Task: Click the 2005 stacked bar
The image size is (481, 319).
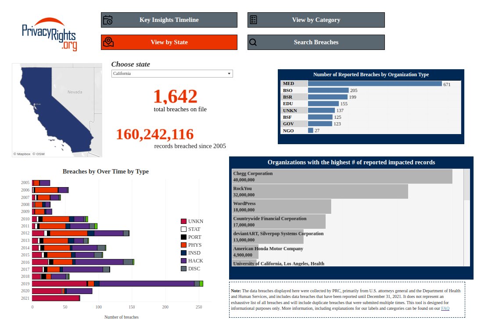Action: tap(41, 183)
